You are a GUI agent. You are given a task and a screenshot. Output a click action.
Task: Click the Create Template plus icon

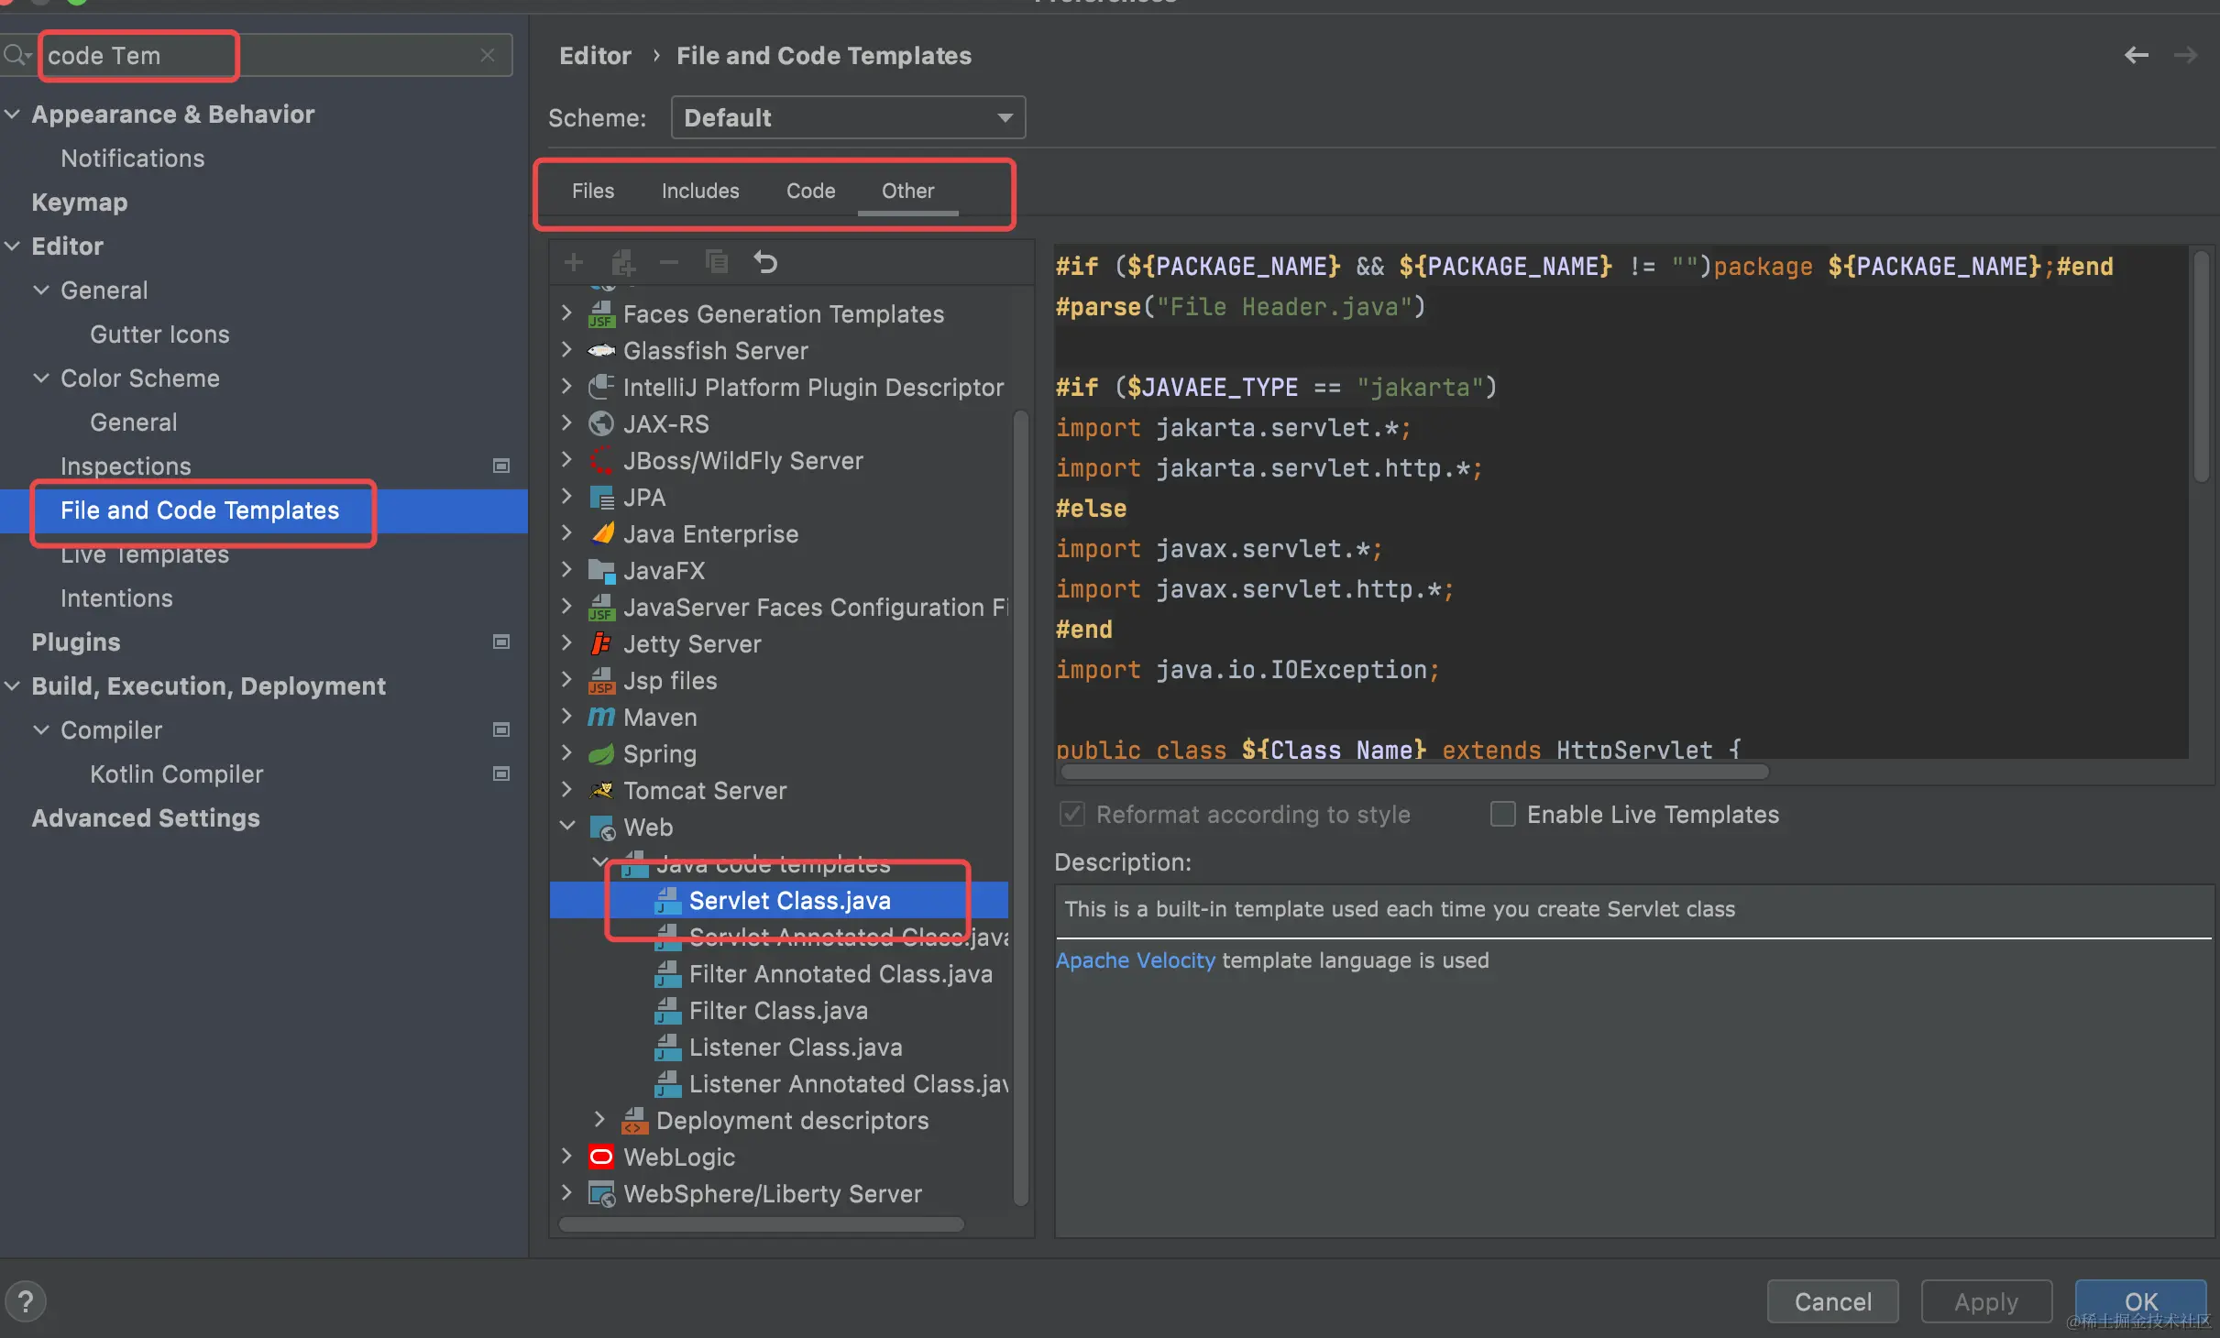(x=574, y=263)
